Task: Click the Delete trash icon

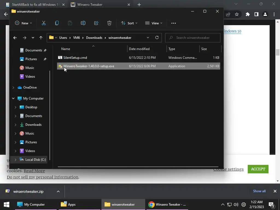Action: pos(109,23)
